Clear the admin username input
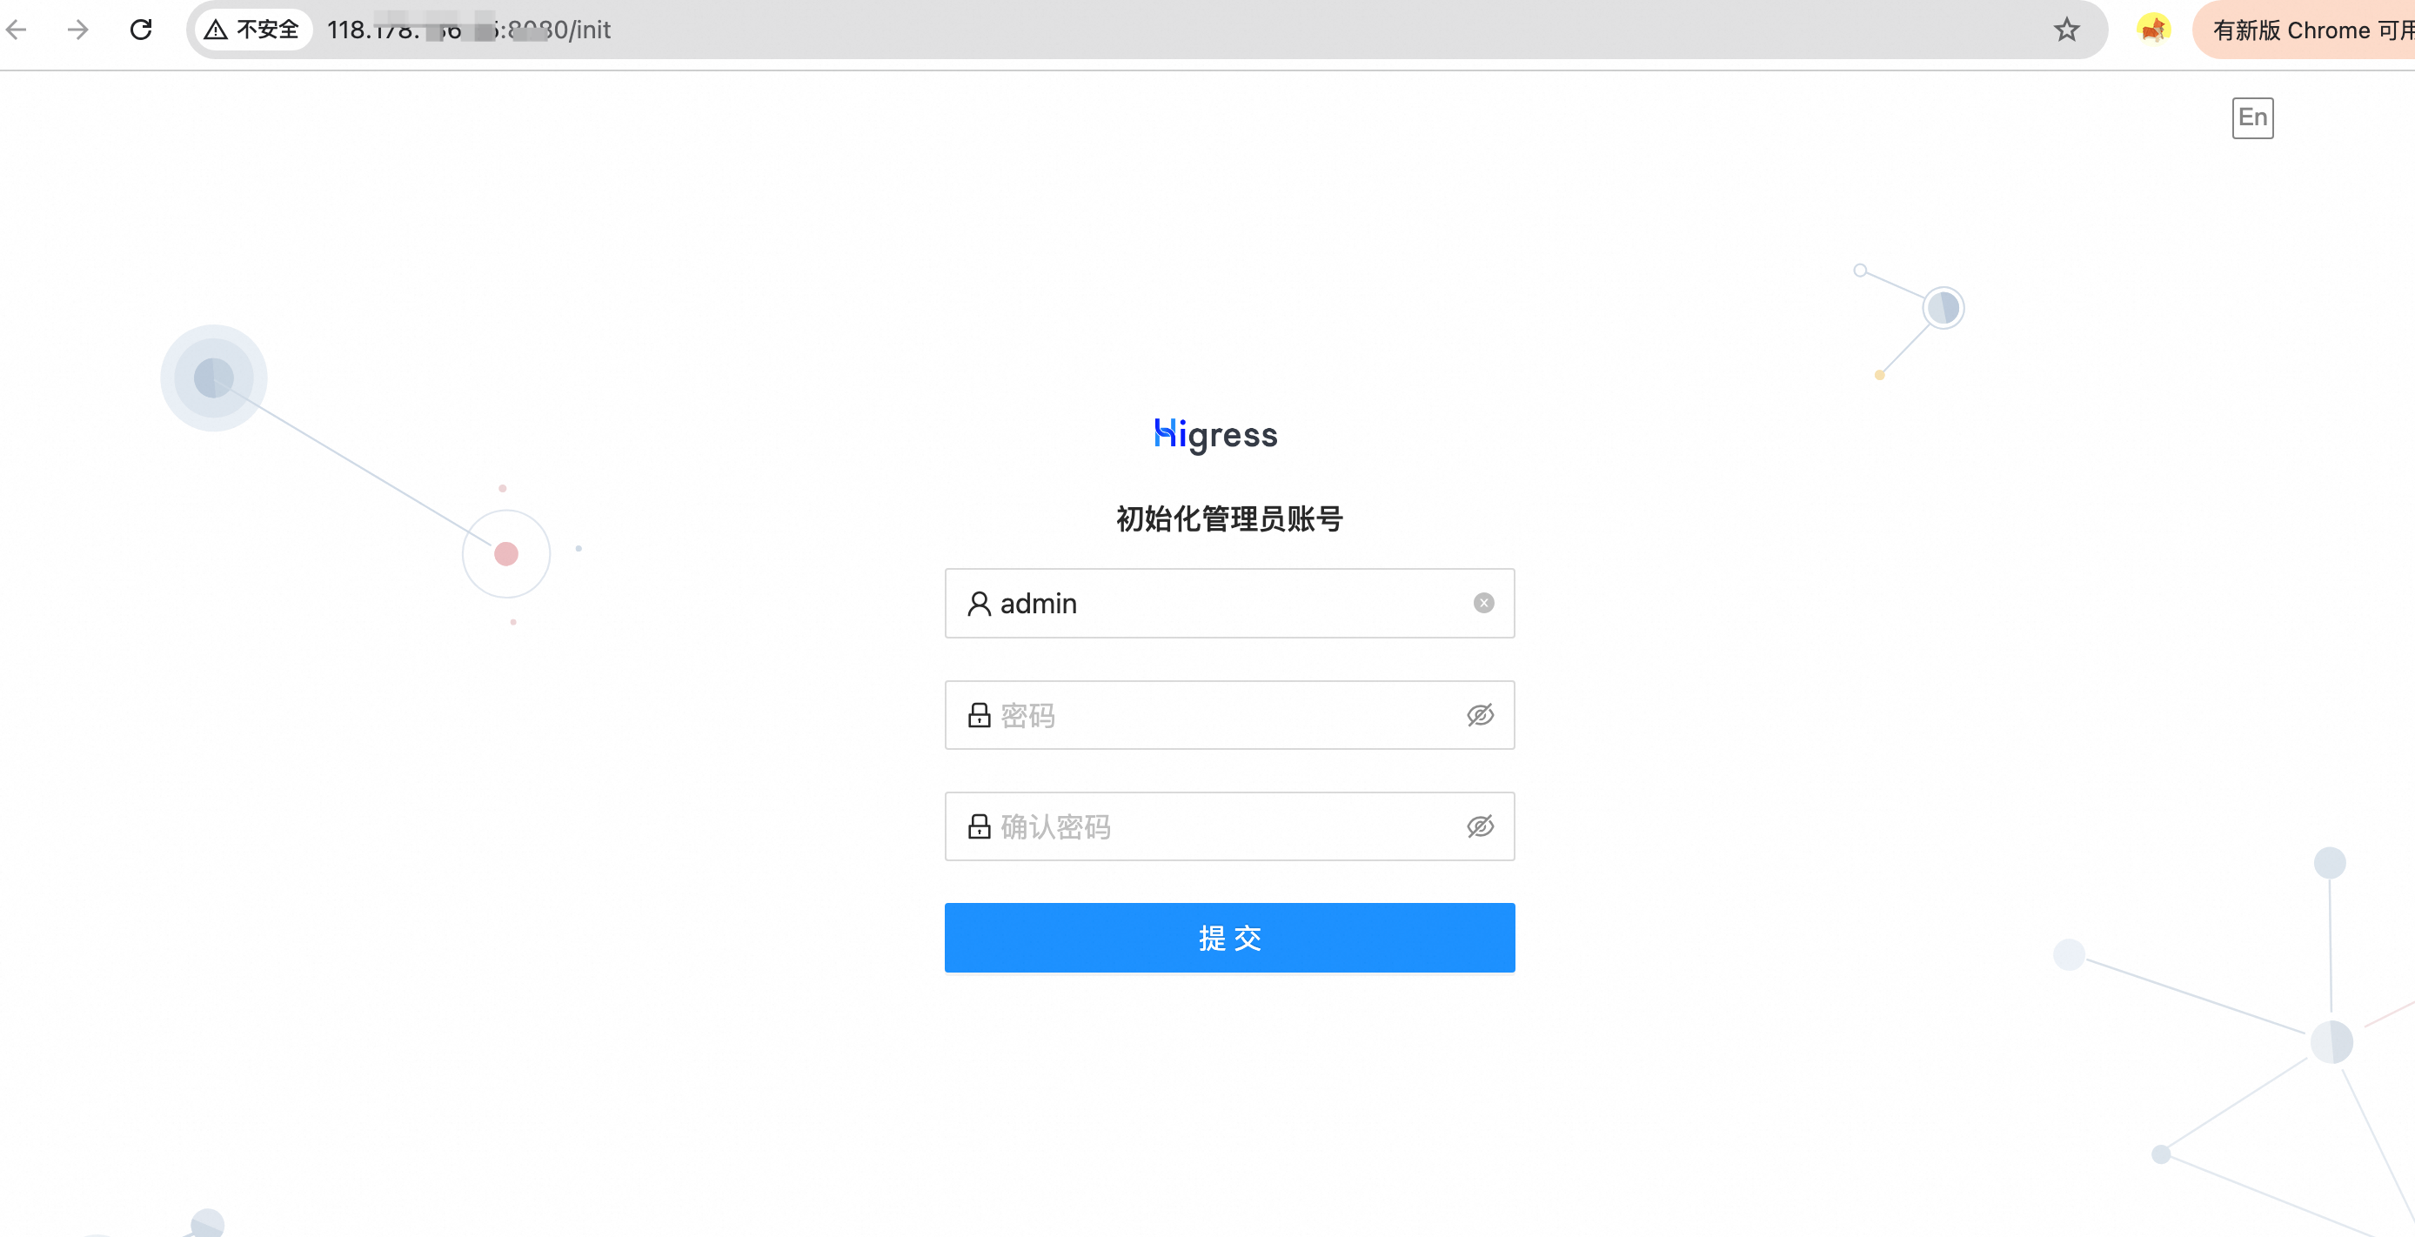The width and height of the screenshot is (2415, 1237). pyautogui.click(x=1482, y=603)
